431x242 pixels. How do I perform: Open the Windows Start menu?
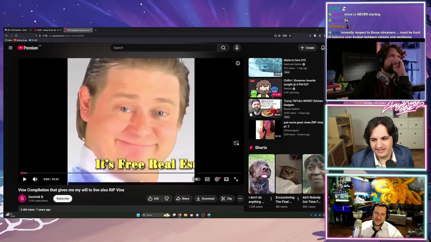pyautogui.click(x=138, y=215)
